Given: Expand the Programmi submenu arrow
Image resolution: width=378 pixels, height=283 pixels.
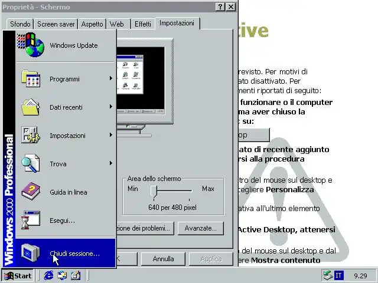Looking at the screenshot, I should tap(110, 78).
